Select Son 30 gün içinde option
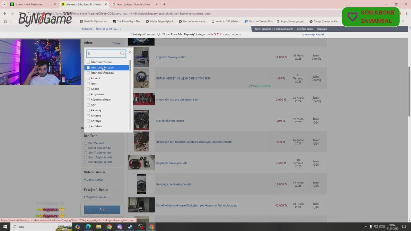411x231 pixels. click(86, 162)
